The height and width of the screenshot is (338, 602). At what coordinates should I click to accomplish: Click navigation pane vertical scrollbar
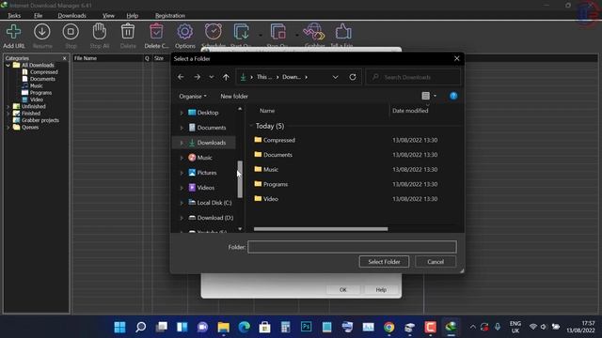[x=240, y=178]
